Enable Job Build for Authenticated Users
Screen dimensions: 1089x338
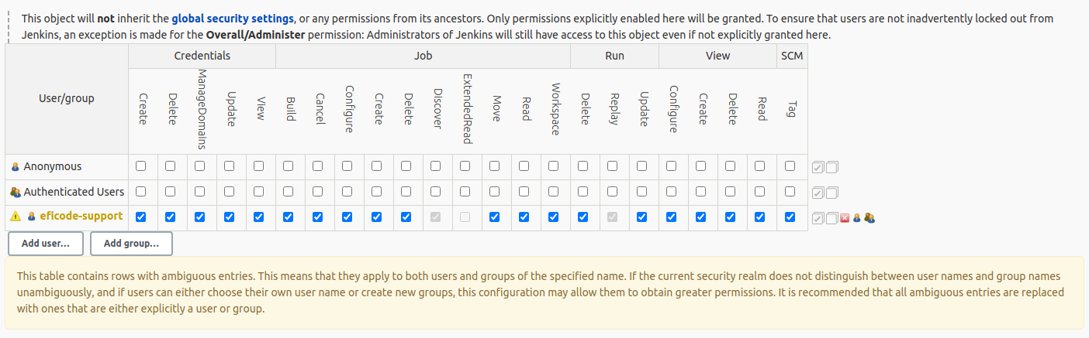coord(289,192)
